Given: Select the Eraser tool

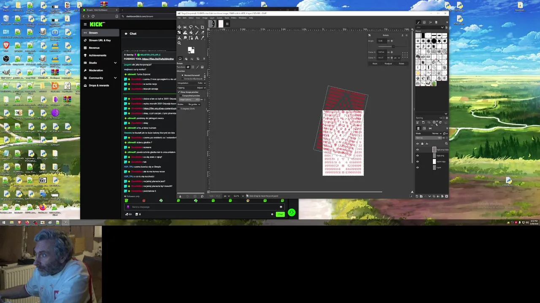Looking at the screenshot, I should point(202,32).
